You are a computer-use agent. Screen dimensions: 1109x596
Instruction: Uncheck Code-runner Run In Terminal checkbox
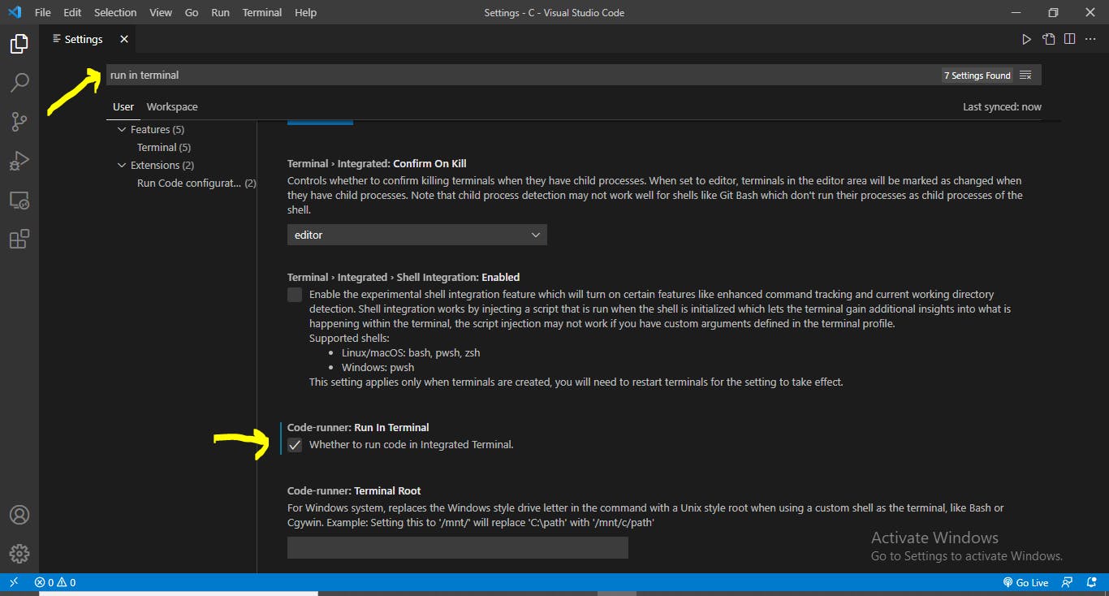coord(295,445)
